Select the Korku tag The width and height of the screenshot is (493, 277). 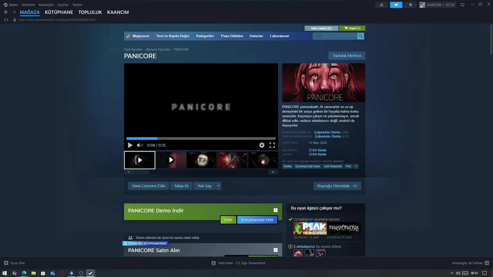287,167
